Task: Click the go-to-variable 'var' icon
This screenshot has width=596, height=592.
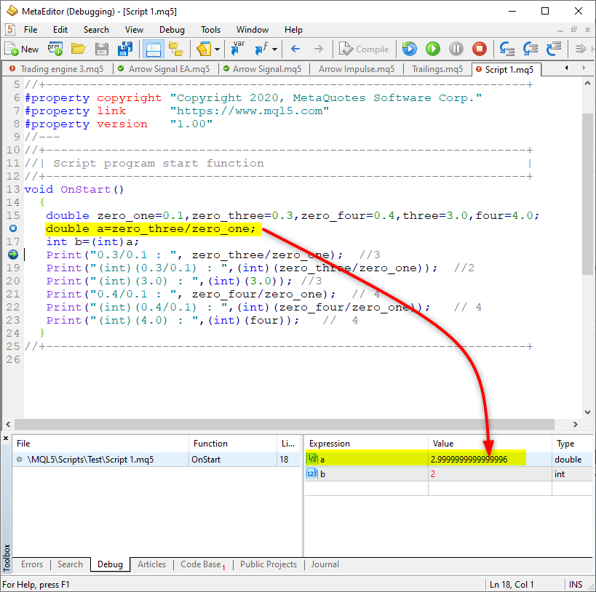Action: (x=238, y=49)
